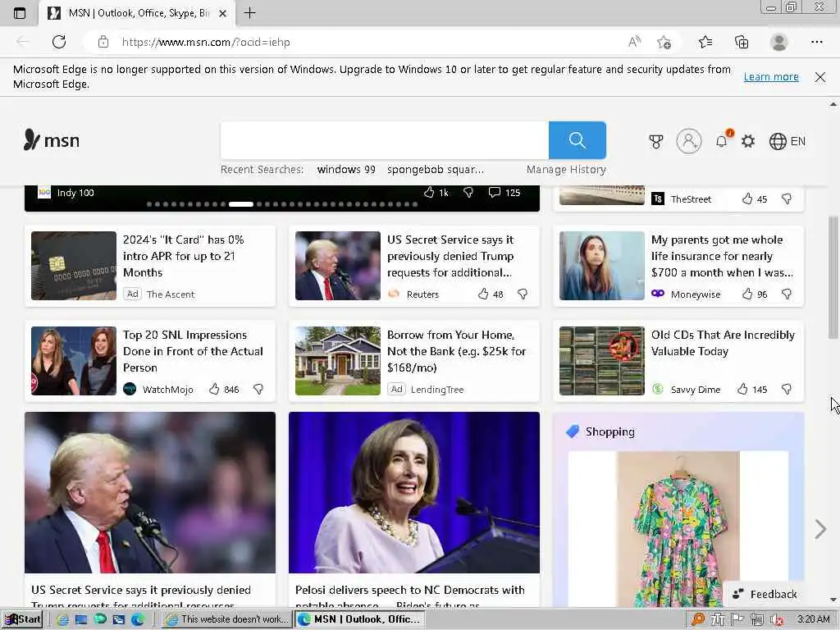Click the MSN search magnifier button
Viewport: 840px width, 630px height.
pos(577,140)
